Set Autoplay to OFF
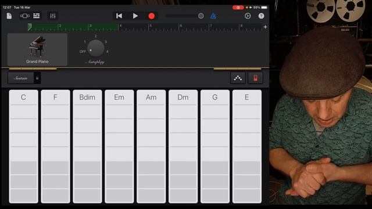 click(x=83, y=52)
